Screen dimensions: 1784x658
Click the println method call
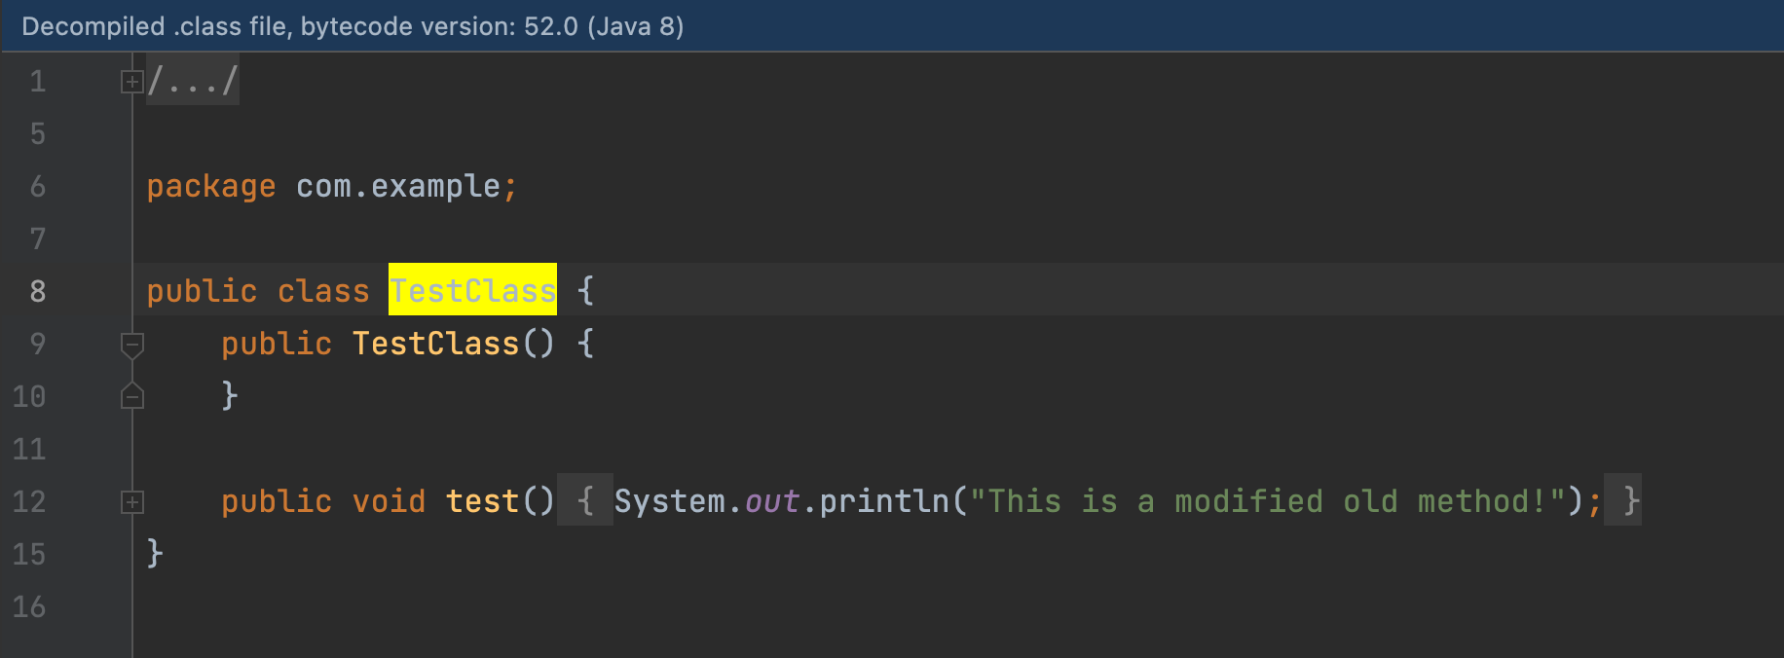click(x=883, y=501)
